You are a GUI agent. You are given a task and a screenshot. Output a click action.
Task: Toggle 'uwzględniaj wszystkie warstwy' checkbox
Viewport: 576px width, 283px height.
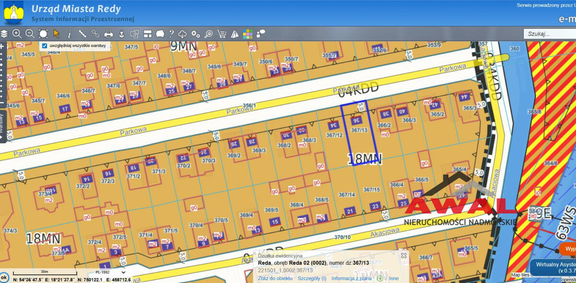(x=45, y=46)
